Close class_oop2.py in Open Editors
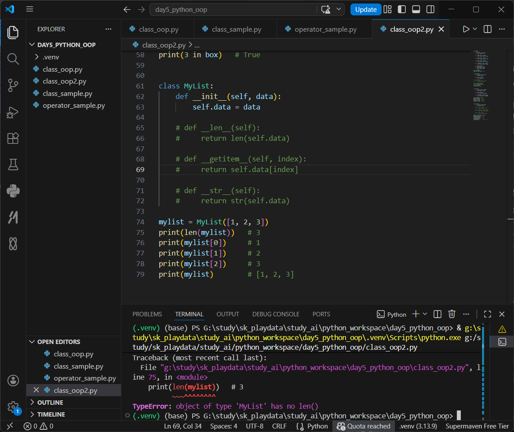 coord(36,390)
